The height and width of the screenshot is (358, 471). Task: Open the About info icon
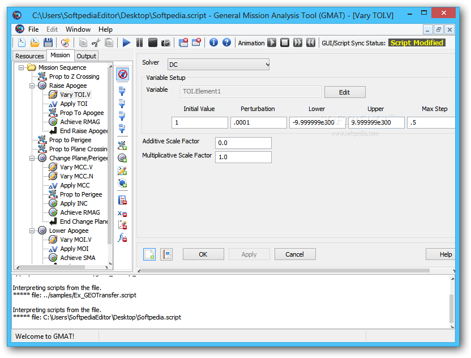[213, 42]
